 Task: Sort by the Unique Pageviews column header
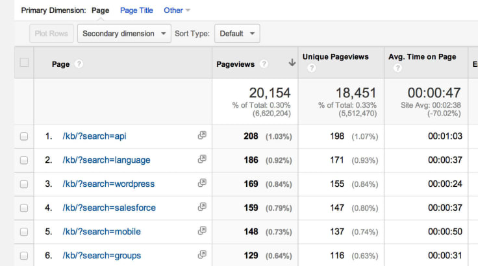pyautogui.click(x=335, y=56)
